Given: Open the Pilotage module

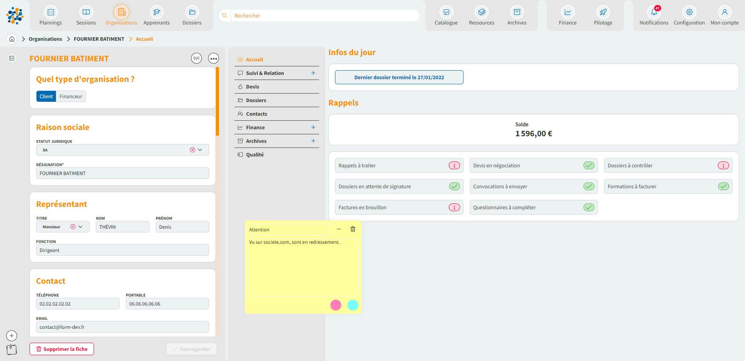Looking at the screenshot, I should 603,15.
